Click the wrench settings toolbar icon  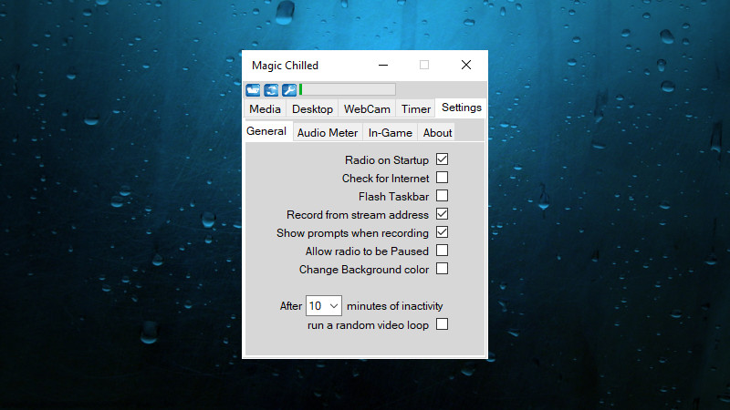tap(289, 89)
